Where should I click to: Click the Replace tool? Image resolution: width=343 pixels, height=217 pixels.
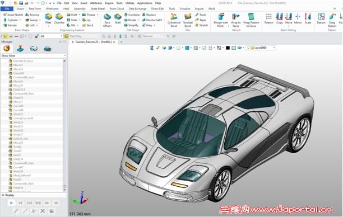point(149,15)
